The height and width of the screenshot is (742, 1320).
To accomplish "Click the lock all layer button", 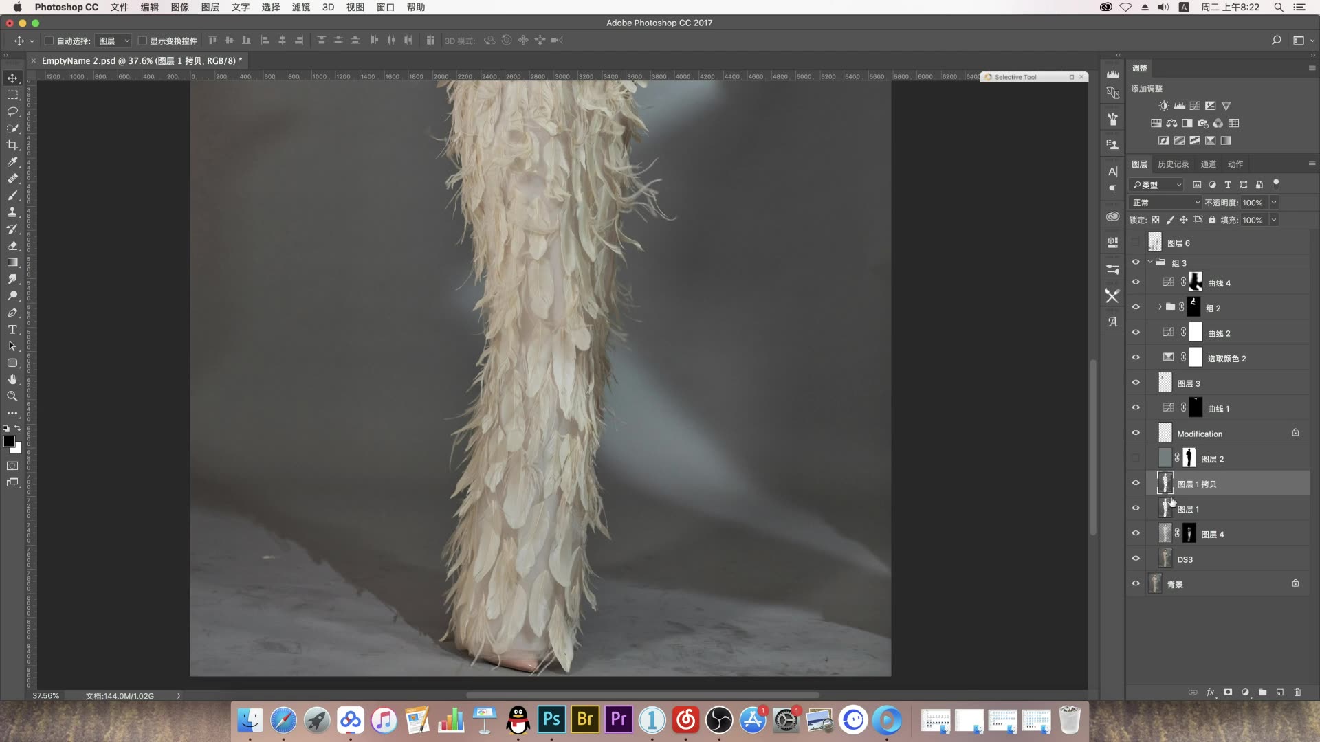I will click(x=1213, y=220).
